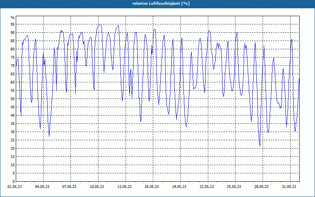Viewport: 315px width, 197px height.
Task: Click the y-axis value 65
Action: tap(13, 74)
